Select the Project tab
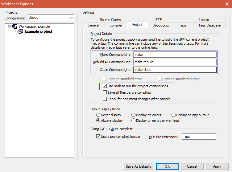Image resolution: width=232 pixels, height=172 pixels. 137,25
